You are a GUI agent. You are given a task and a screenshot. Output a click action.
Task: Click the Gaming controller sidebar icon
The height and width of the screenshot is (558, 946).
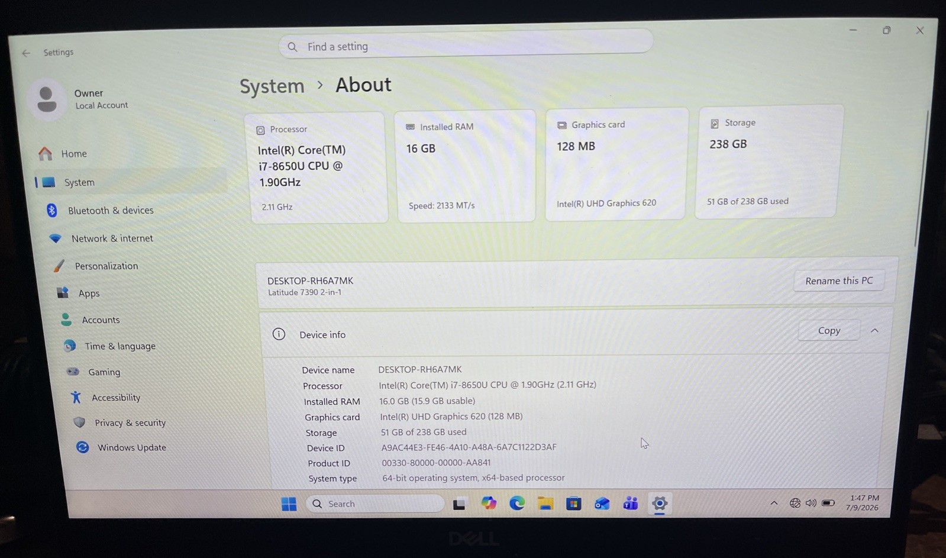tap(73, 372)
